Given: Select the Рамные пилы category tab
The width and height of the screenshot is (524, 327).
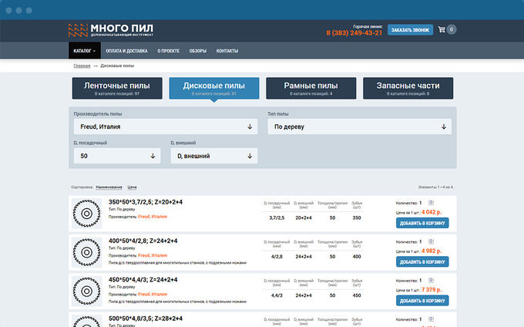Looking at the screenshot, I should tap(311, 88).
